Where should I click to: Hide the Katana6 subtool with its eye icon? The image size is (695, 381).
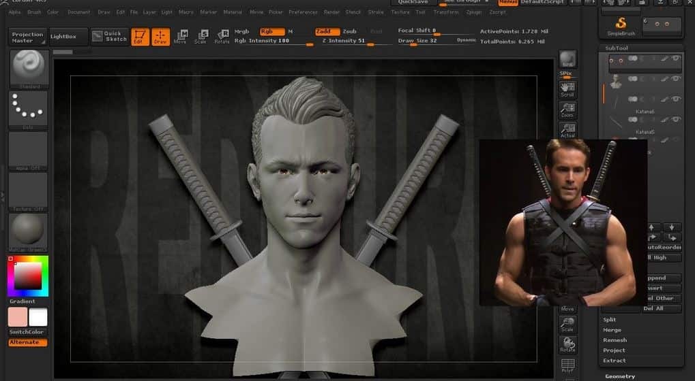[675, 99]
